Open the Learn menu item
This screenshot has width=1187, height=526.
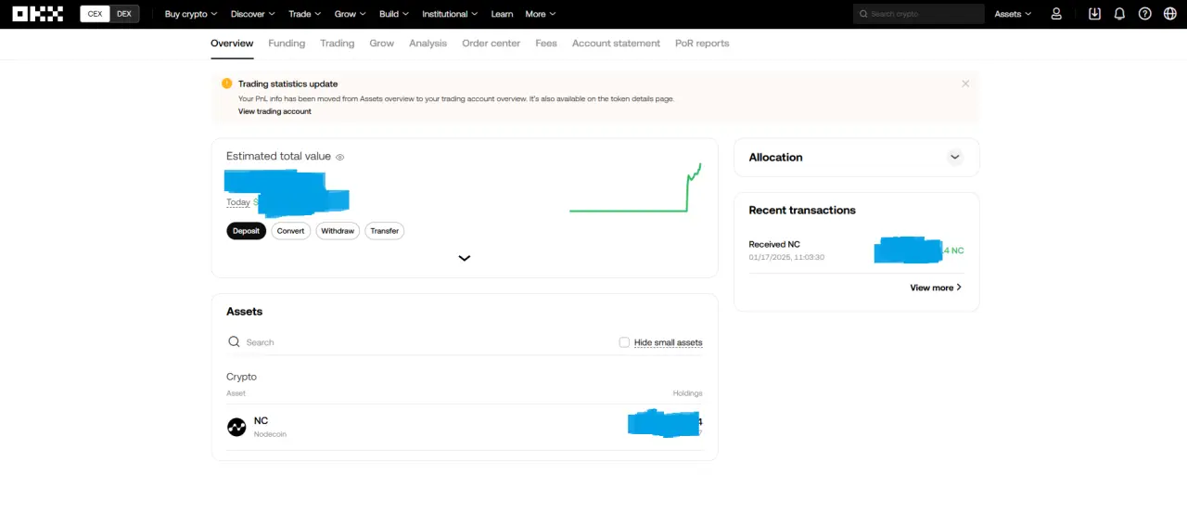coord(502,14)
